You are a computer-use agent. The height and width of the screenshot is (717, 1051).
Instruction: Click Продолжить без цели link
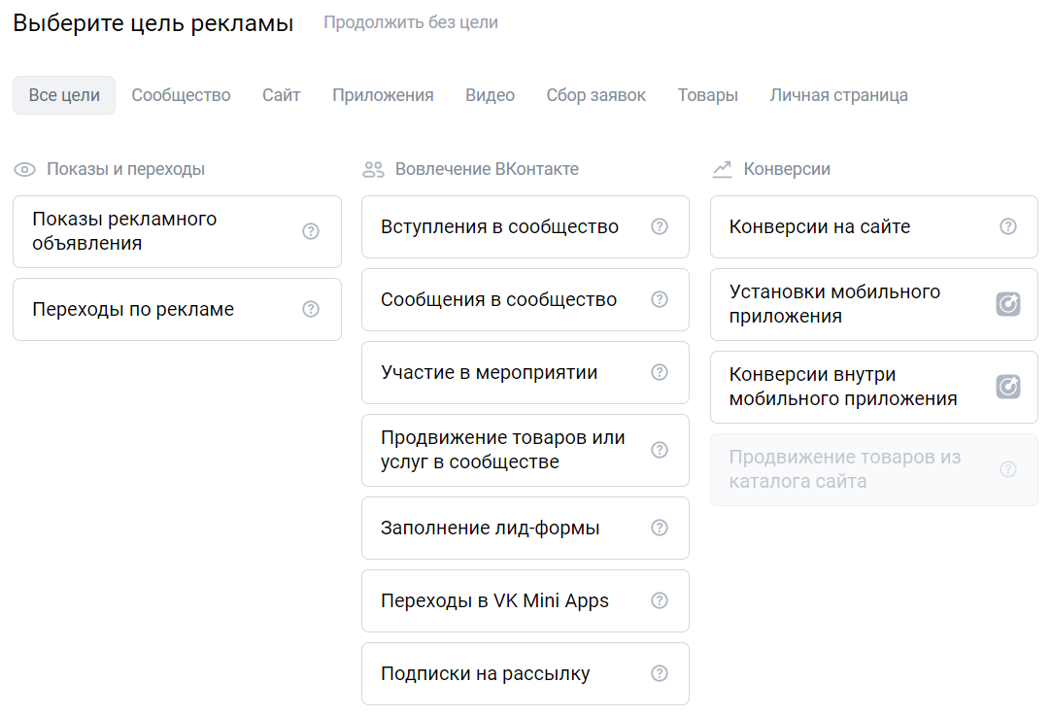411,22
